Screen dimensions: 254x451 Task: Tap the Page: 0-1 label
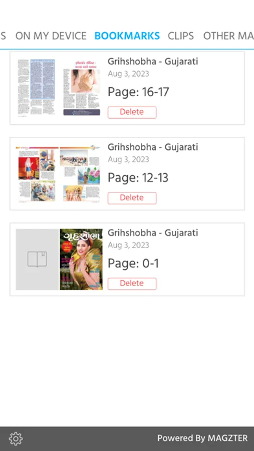[133, 264]
